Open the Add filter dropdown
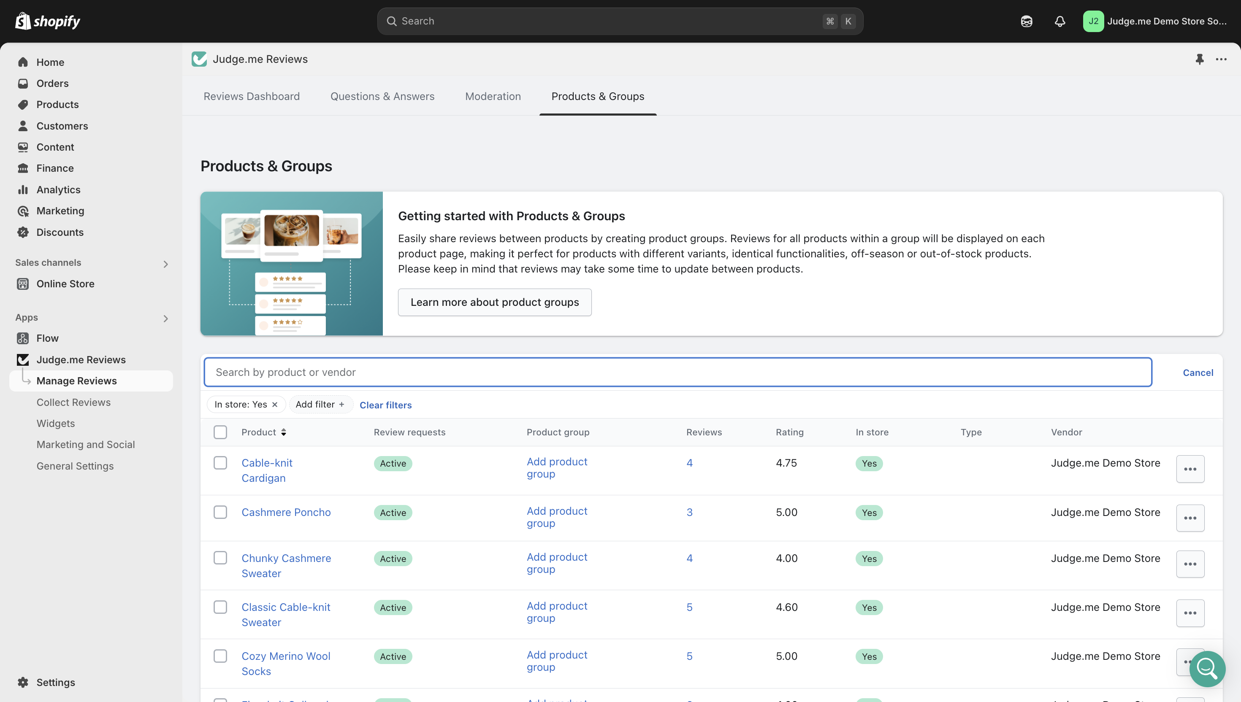1241x702 pixels. 320,405
